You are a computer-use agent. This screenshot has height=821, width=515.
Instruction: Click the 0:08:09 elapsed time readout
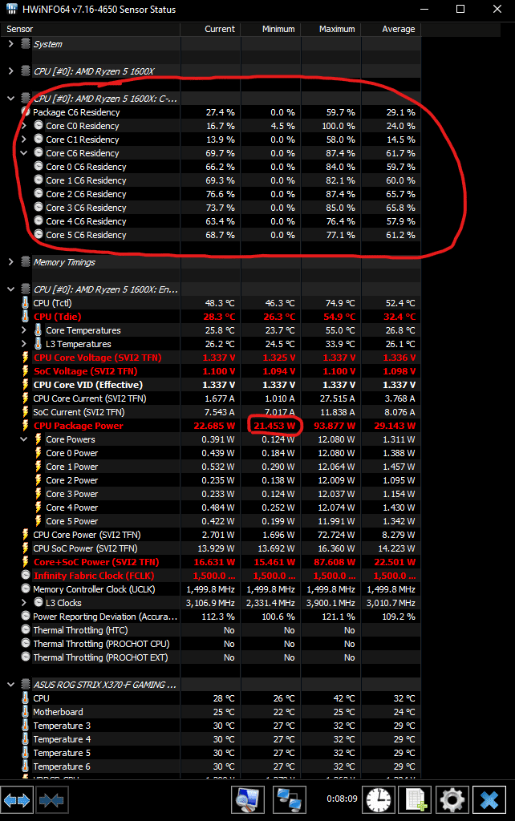[342, 799]
